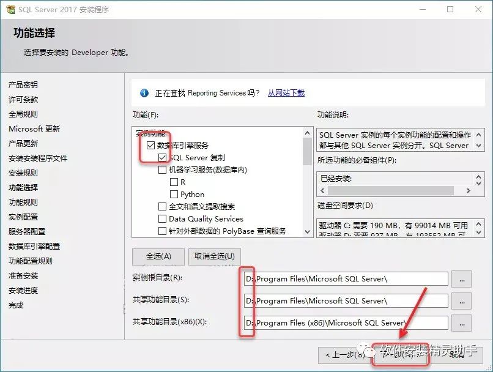Minimize the SQL Server setup window
Image resolution: width=493 pixels, height=372 pixels.
423,9
